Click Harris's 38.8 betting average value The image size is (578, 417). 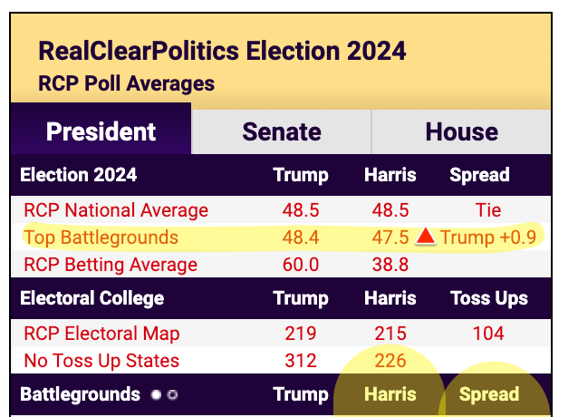coord(390,266)
